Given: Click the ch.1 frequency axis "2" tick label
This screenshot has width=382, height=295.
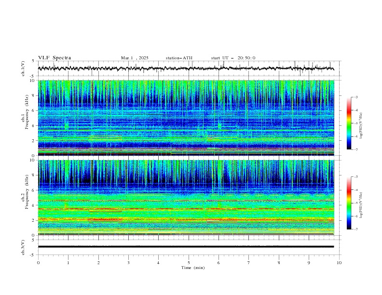Looking at the screenshot, I should [x=33, y=140].
